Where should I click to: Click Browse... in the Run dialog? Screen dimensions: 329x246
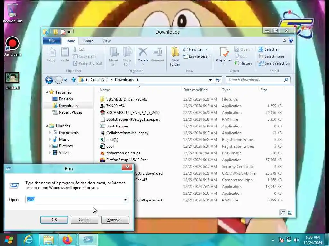tap(115, 220)
